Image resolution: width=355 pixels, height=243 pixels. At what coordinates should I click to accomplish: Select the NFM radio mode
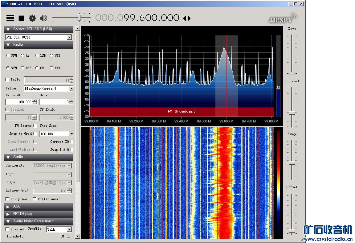(x=8, y=56)
